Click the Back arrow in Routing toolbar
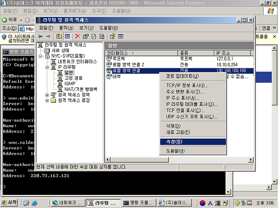 [41, 37]
